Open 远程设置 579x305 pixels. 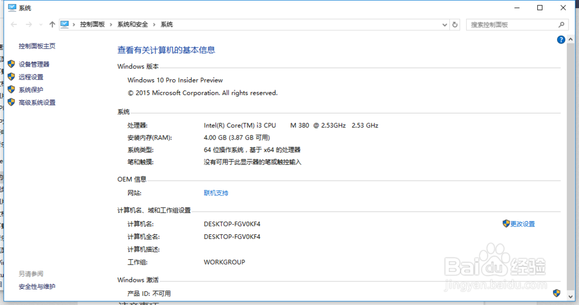click(x=31, y=77)
